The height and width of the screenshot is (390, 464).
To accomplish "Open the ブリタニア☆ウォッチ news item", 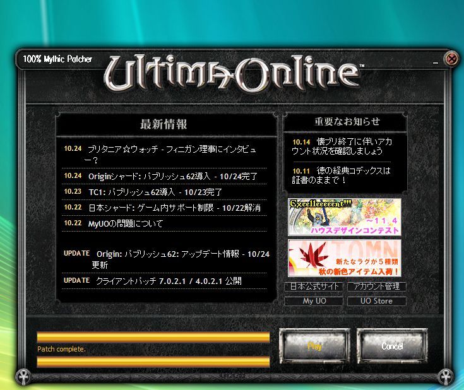I will pos(172,154).
